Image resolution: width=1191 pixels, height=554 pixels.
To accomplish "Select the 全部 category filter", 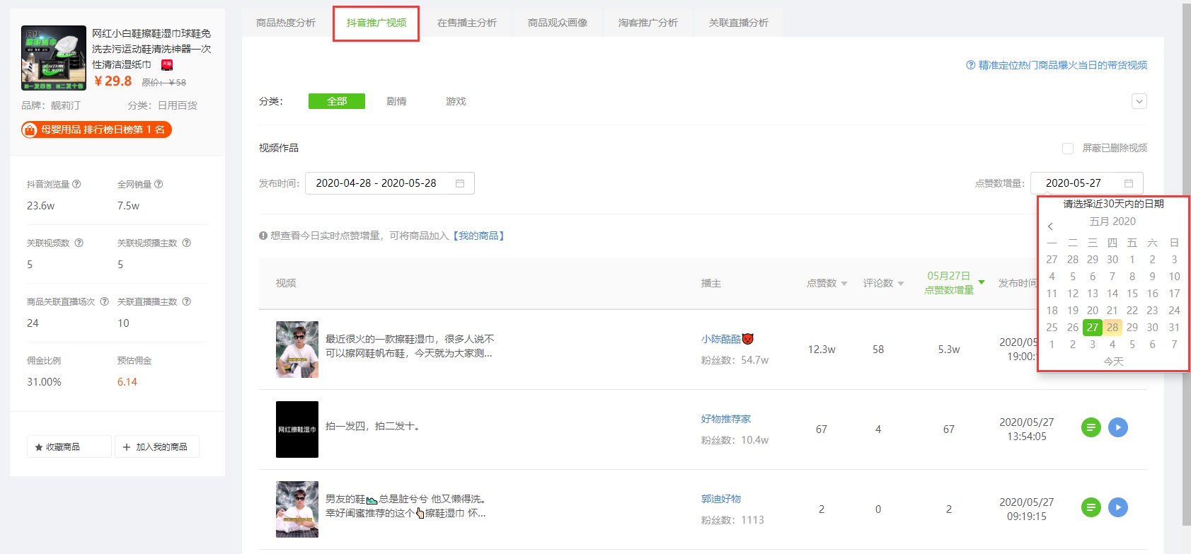I will [x=337, y=101].
